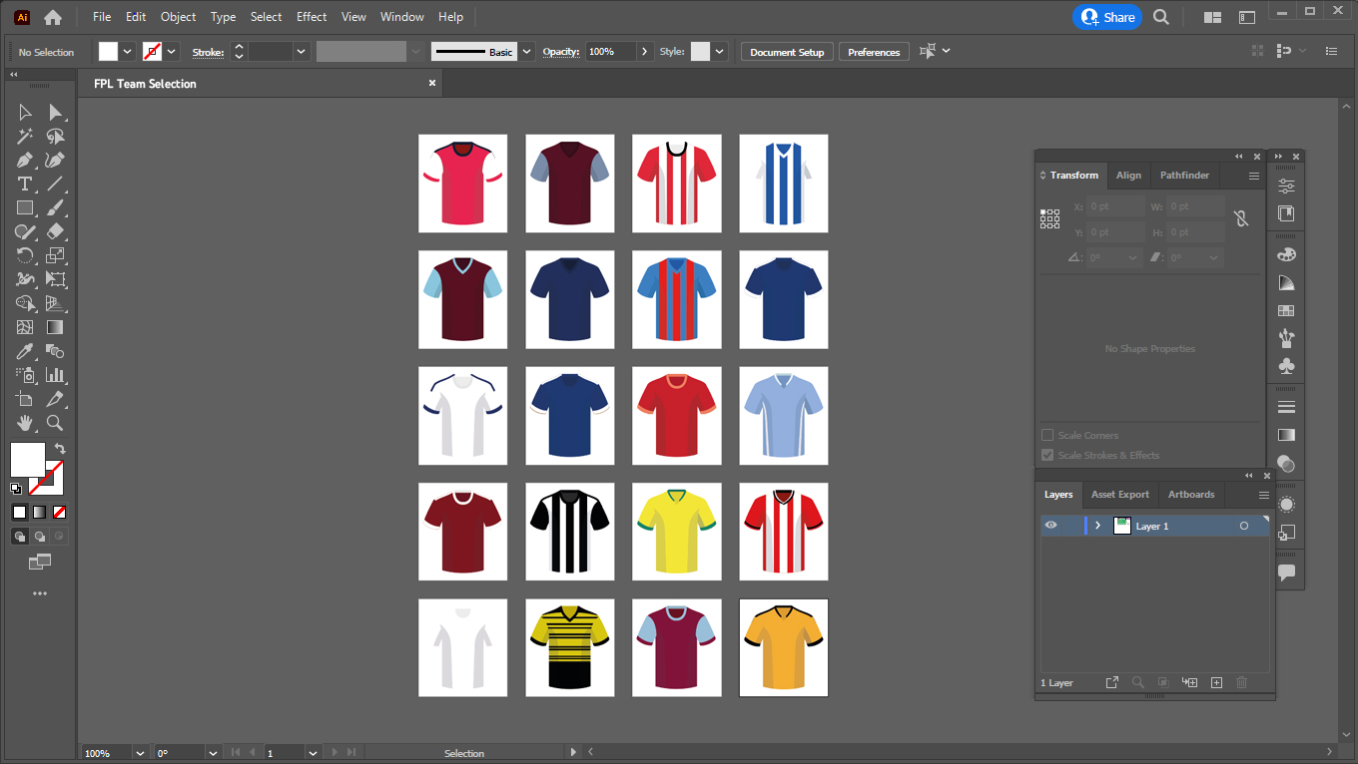The width and height of the screenshot is (1358, 764).
Task: Open the Effect menu
Action: (x=311, y=16)
